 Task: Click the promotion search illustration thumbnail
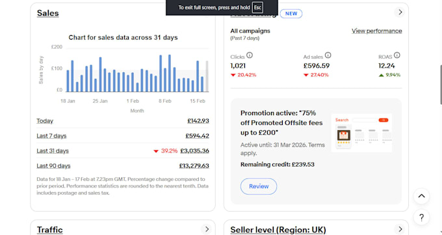[361, 133]
